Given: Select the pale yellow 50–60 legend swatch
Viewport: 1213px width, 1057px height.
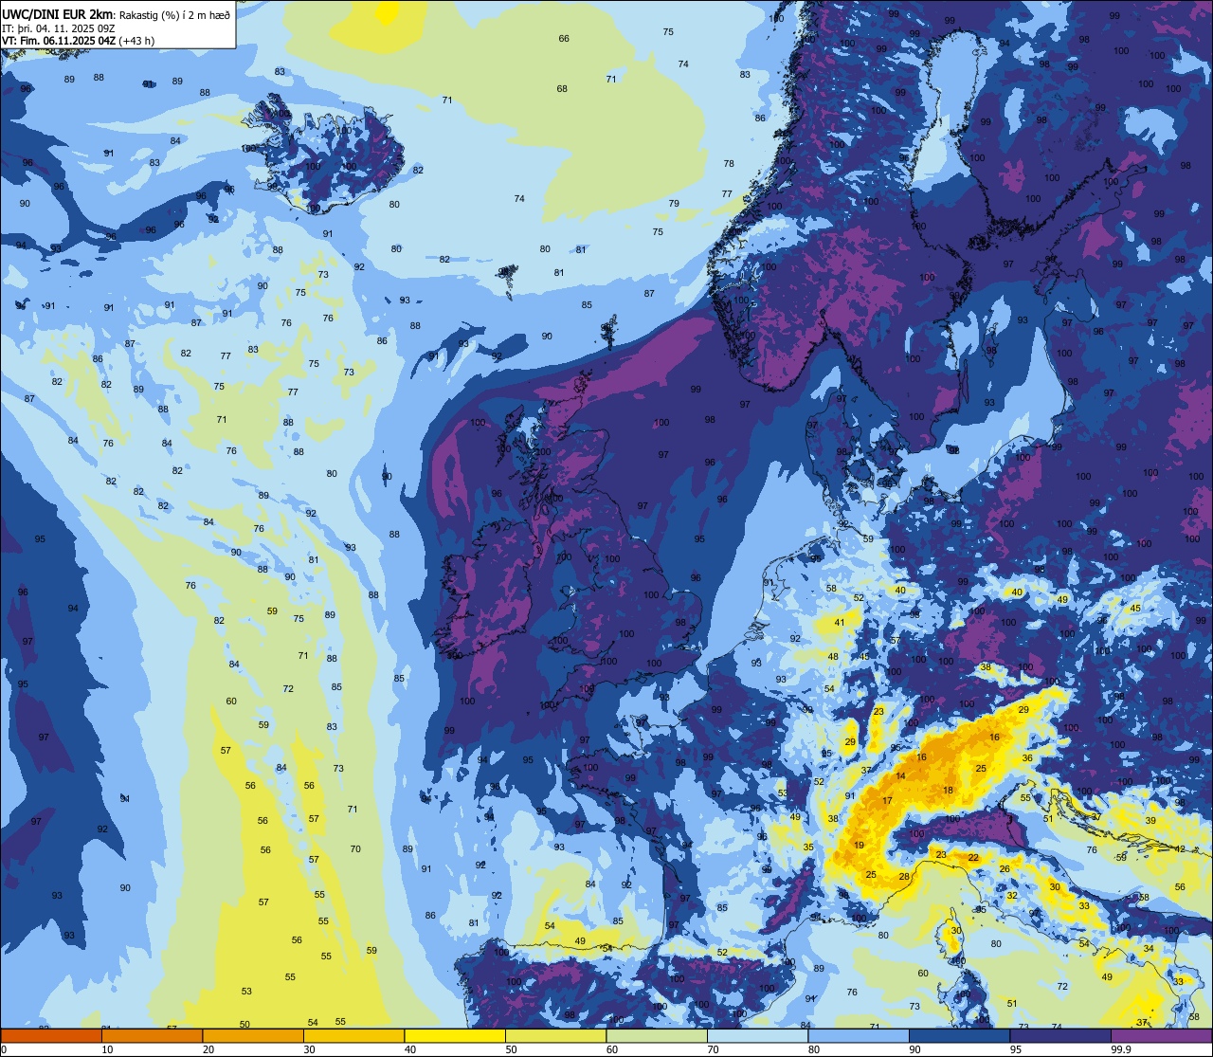Looking at the screenshot, I should tap(555, 1035).
